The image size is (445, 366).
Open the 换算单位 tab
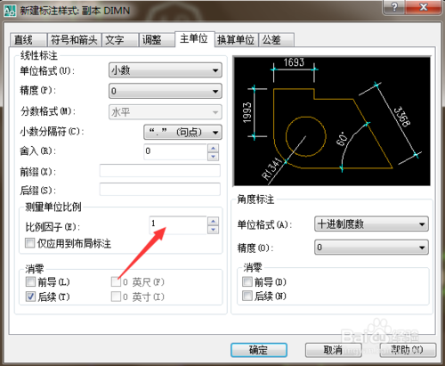tap(236, 40)
